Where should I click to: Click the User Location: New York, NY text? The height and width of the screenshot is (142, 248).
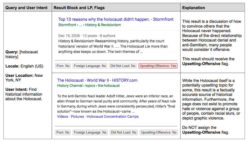[x=24, y=78]
